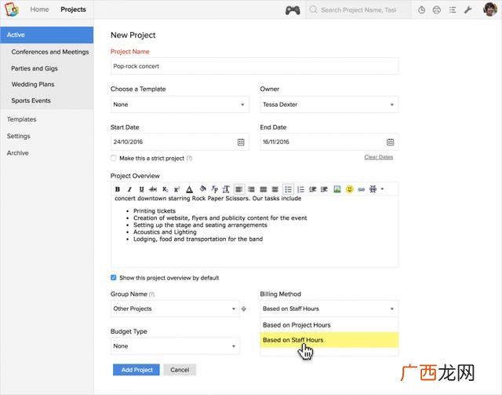Open the End Date calendar picker
The height and width of the screenshot is (395, 502).
(x=390, y=142)
